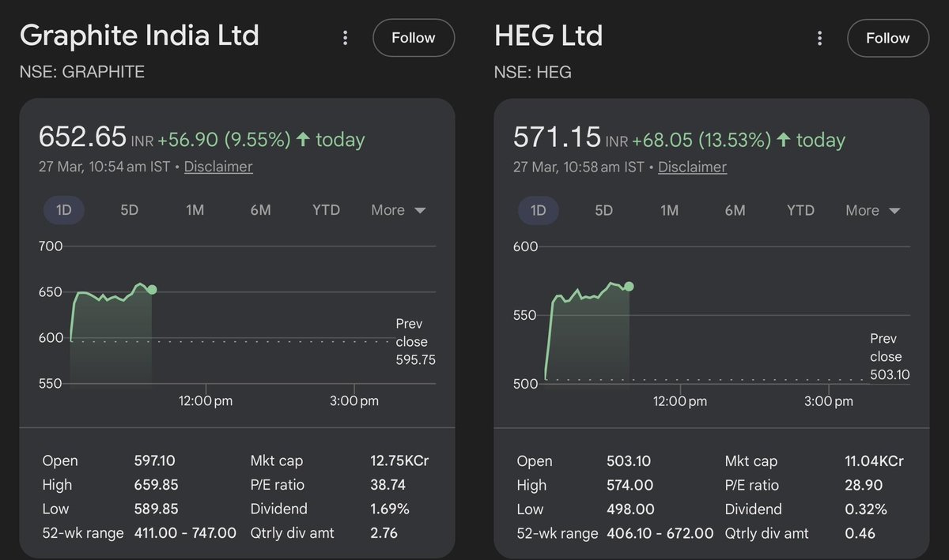Click P/E ratio value 28.90
The width and height of the screenshot is (949, 560).
[863, 485]
